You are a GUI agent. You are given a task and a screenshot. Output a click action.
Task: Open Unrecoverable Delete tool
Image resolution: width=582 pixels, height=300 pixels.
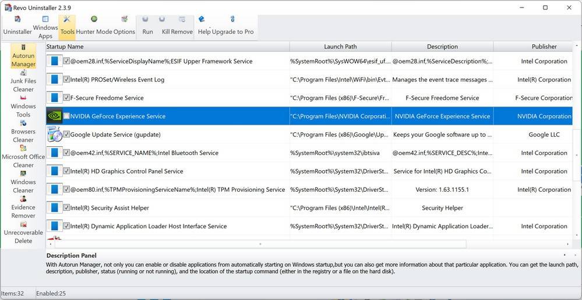23,233
